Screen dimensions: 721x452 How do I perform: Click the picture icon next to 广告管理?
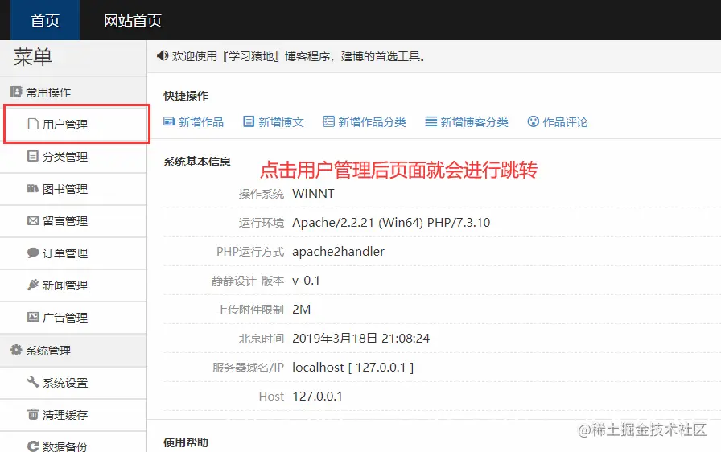click(x=33, y=317)
